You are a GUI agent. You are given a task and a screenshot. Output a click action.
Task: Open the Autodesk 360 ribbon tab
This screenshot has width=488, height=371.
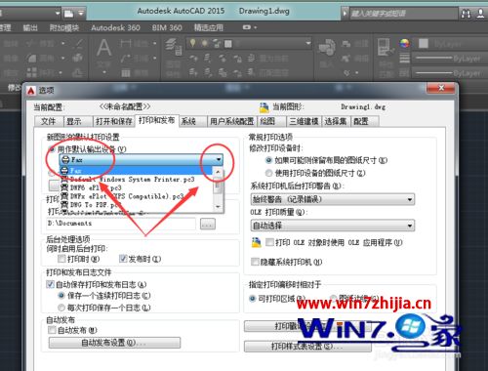tap(115, 28)
